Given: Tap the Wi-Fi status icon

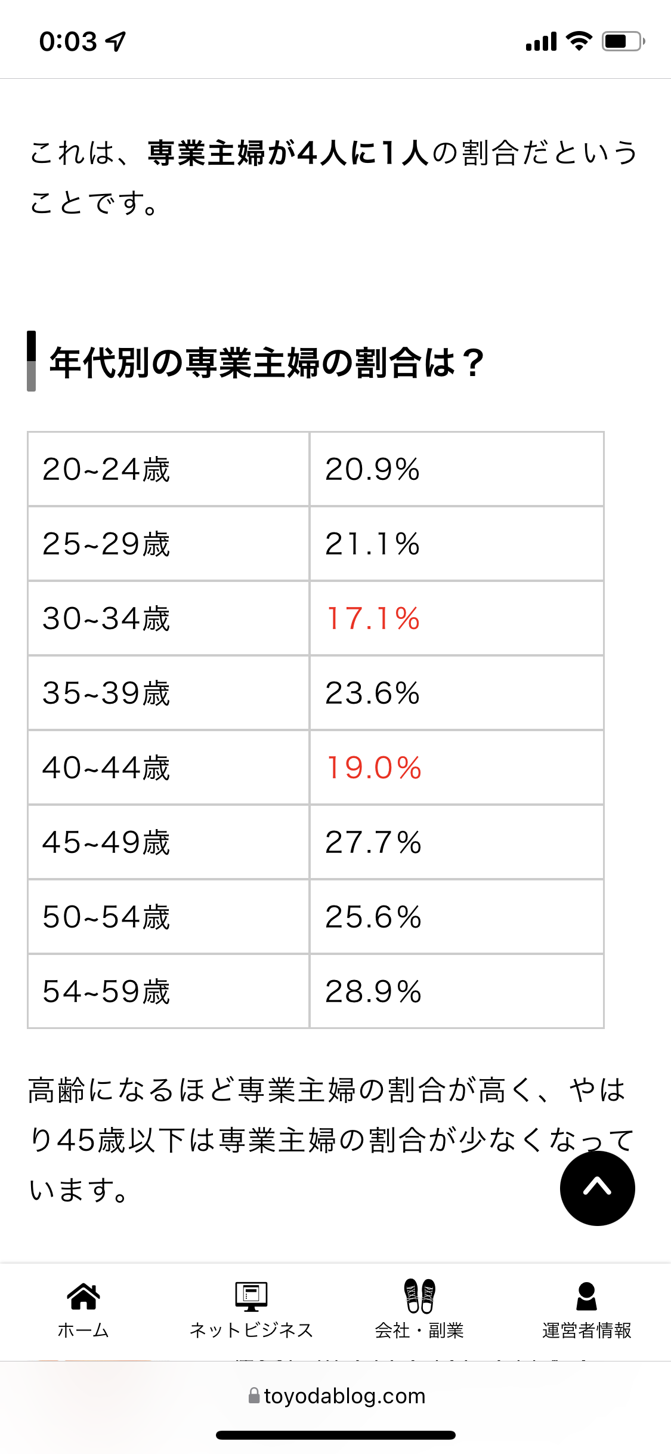Looking at the screenshot, I should 579,41.
